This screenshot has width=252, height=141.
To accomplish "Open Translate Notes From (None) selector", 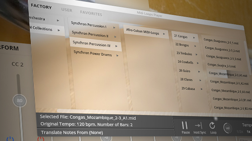I will 72,133.
